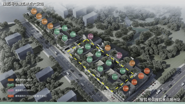Click the orange 1-101 building marker

[34, 11]
